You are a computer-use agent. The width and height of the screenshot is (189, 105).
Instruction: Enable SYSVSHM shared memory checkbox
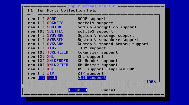pos(41,44)
